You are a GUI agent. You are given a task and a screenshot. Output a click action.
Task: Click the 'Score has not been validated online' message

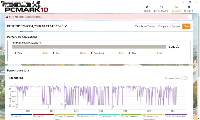click(26, 17)
